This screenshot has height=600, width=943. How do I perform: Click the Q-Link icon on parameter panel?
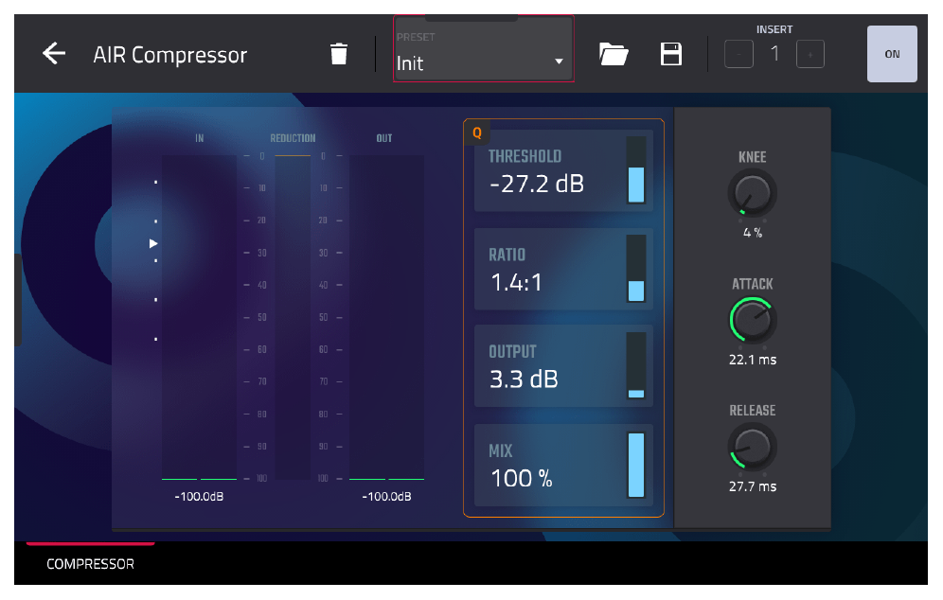click(477, 132)
